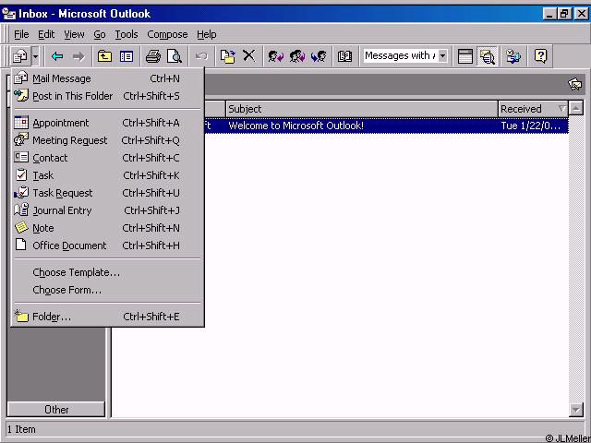This screenshot has width=591, height=443.
Task: Click the Delete X toolbar icon
Action: click(x=248, y=56)
